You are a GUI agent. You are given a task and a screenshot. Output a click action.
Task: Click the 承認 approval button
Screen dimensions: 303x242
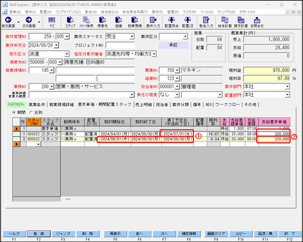[173, 45]
